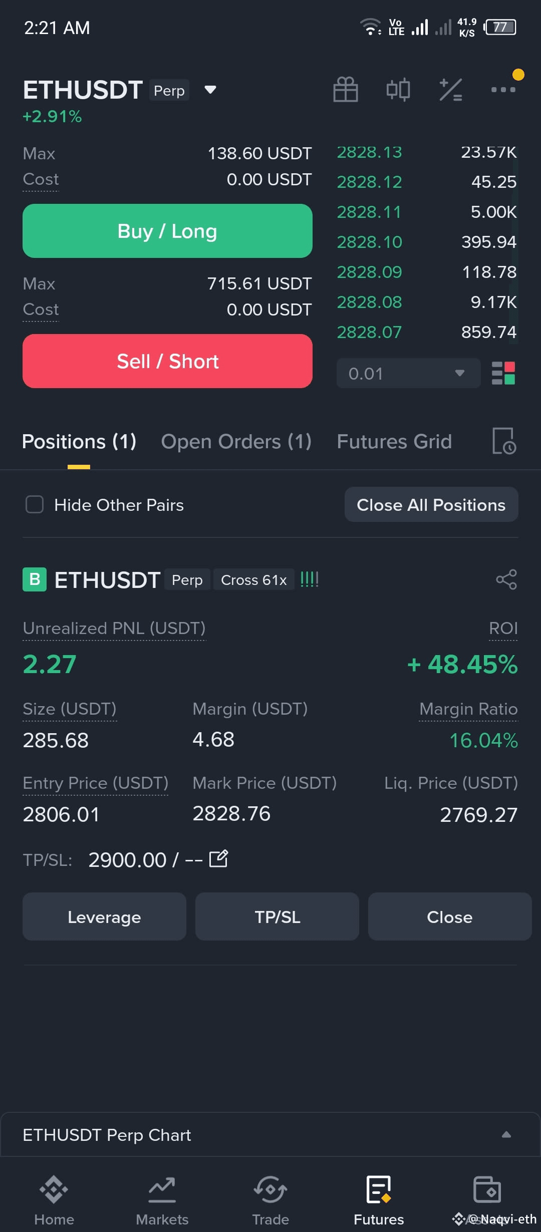Expand the ETHUSDT pair selector arrow
The height and width of the screenshot is (1232, 541).
[210, 90]
